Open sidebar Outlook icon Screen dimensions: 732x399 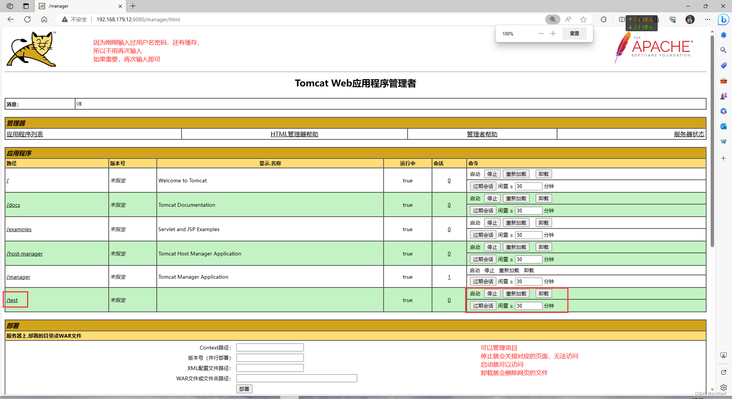(x=724, y=126)
